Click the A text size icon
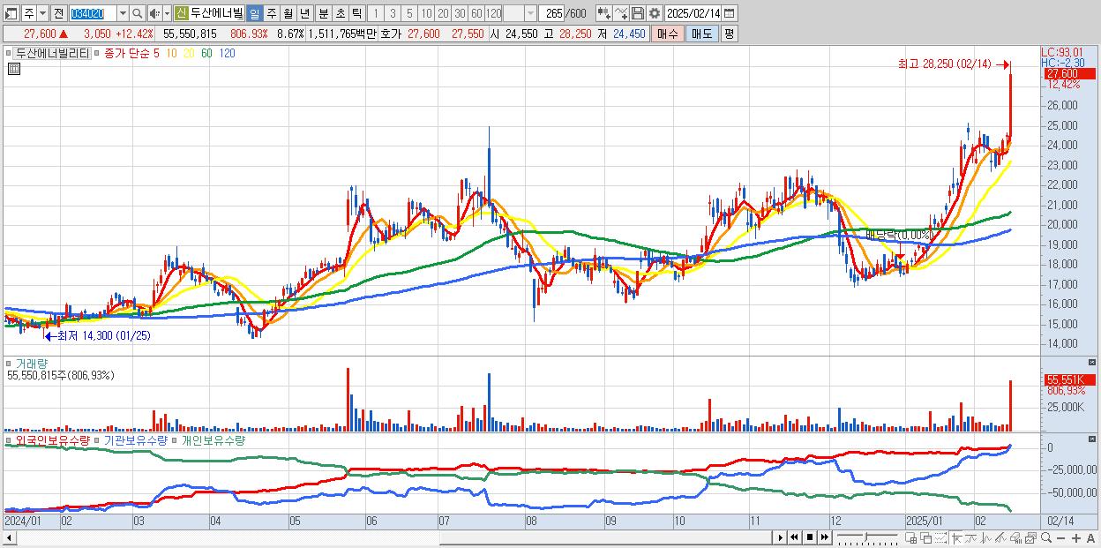This screenshot has height=548, width=1101. (x=1090, y=537)
